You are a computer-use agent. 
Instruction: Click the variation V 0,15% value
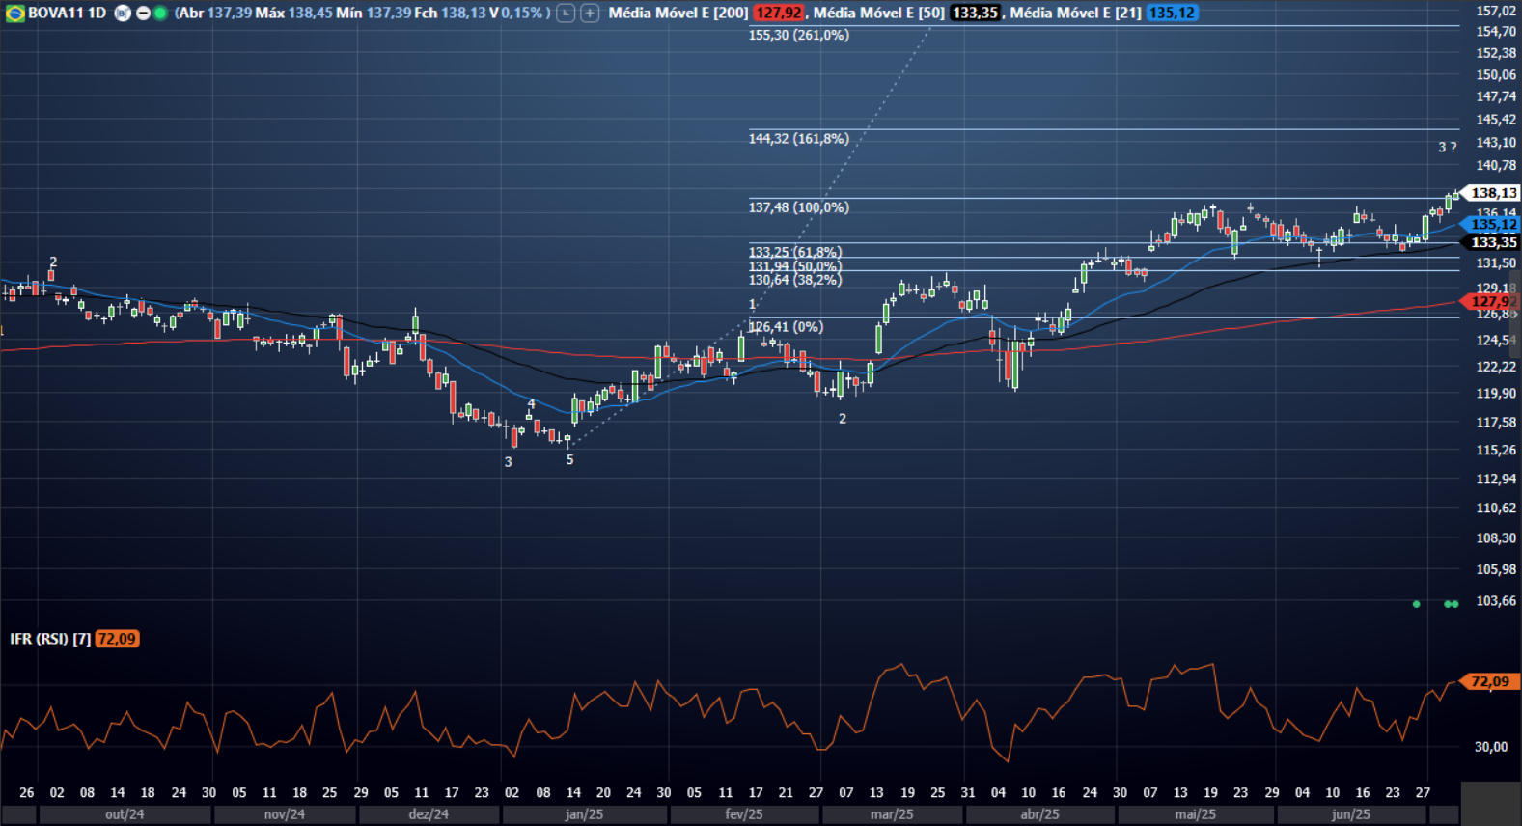click(516, 14)
